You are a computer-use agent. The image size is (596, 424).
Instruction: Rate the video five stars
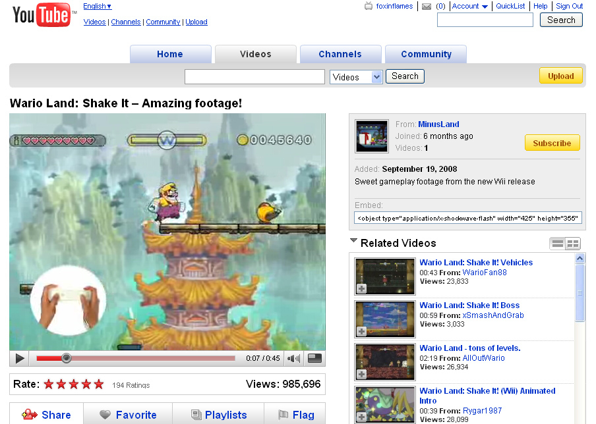99,384
